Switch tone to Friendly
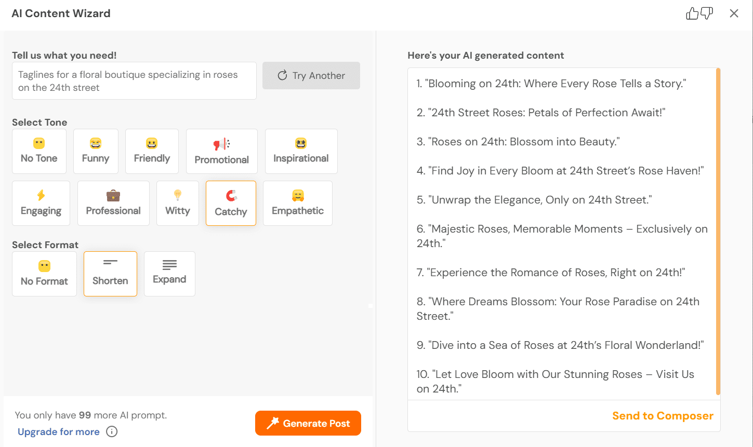Image resolution: width=753 pixels, height=447 pixels. [x=152, y=151]
